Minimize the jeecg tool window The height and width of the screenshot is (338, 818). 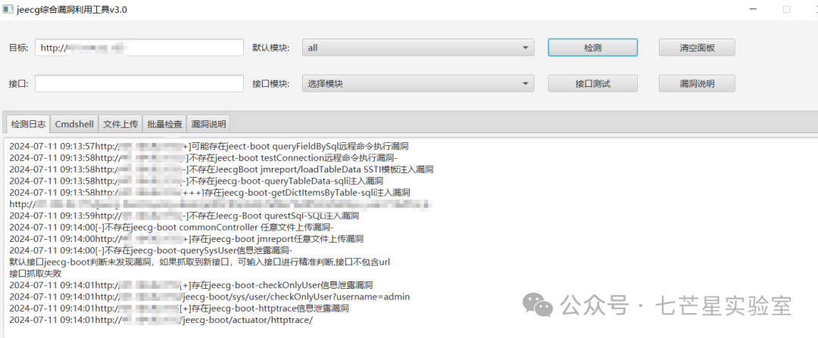[x=753, y=9]
